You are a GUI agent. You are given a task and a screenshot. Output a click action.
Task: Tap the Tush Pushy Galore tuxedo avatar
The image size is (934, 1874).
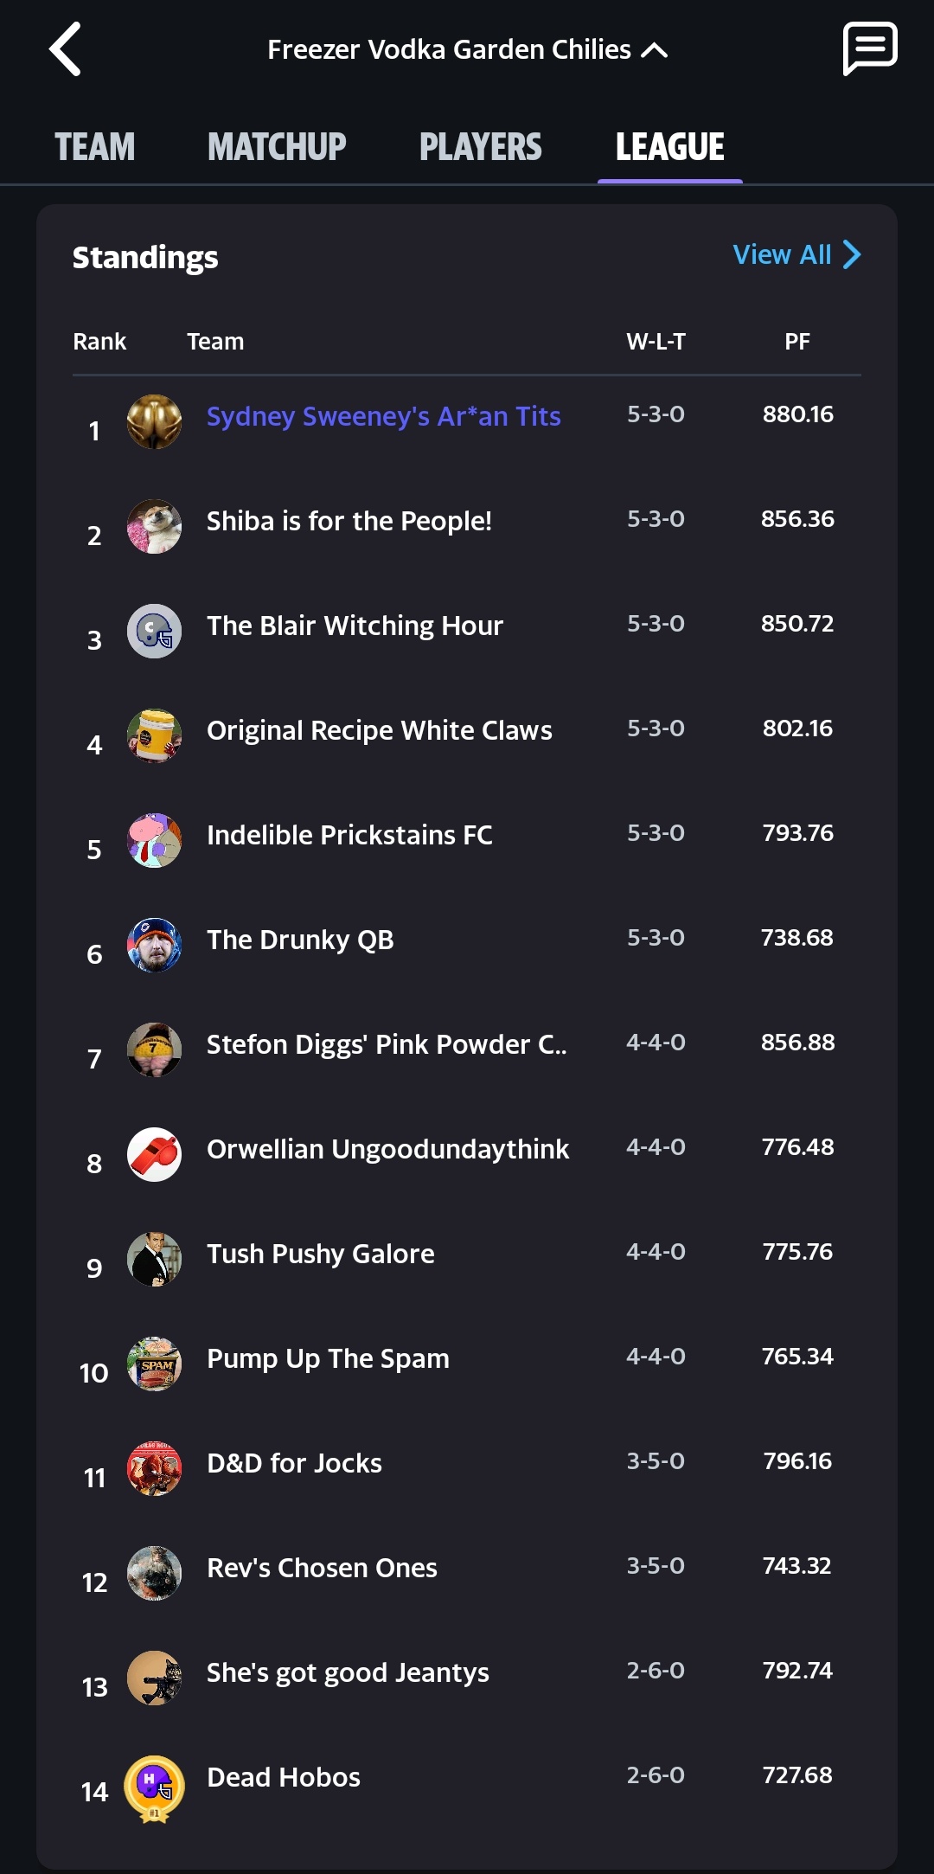click(154, 1260)
